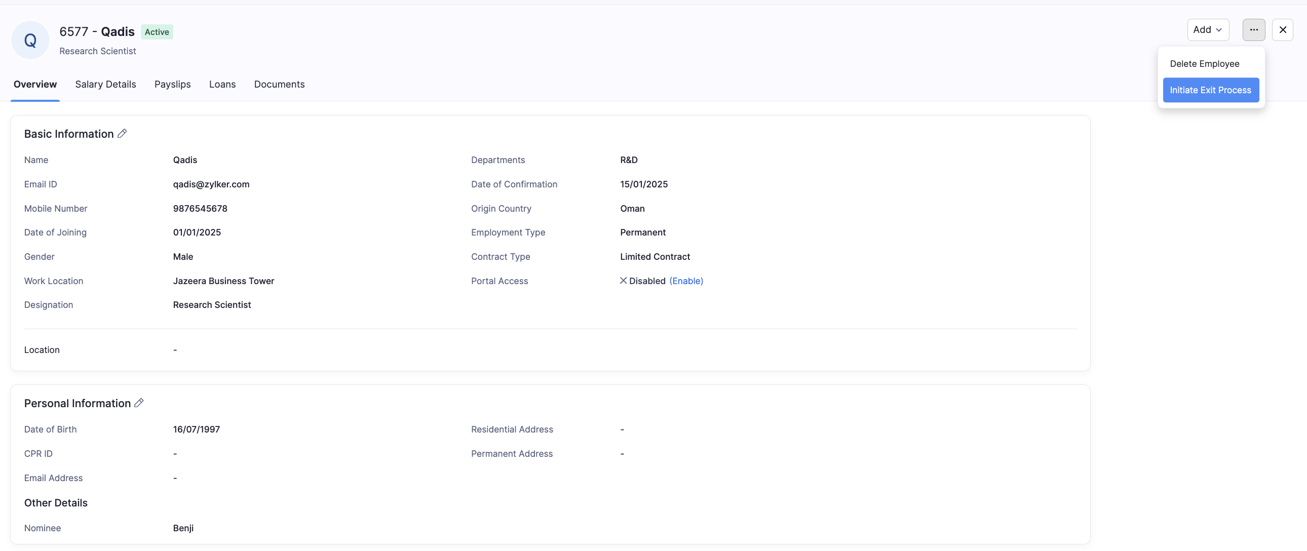Enable portal access link

(x=686, y=281)
